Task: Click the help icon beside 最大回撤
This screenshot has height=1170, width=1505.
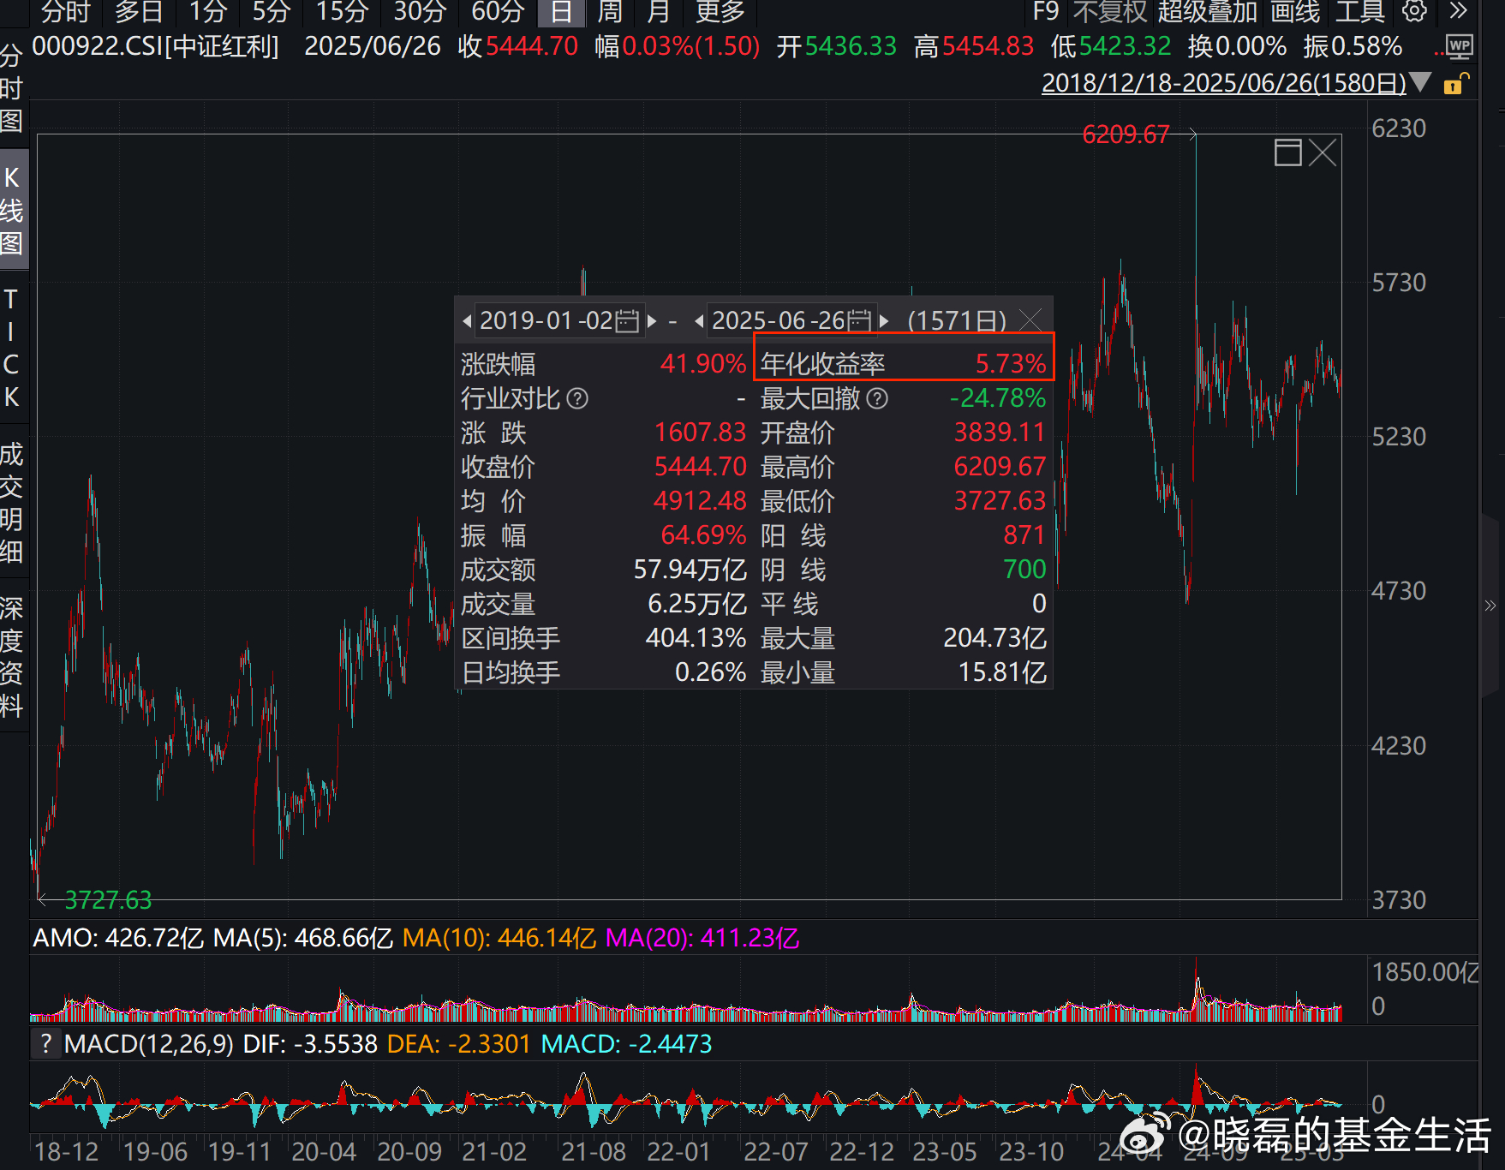Action: [x=875, y=398]
